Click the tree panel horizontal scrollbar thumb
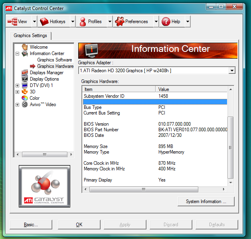 point(45,154)
